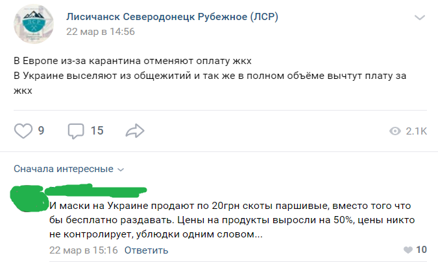
Task: Like the comment with the small heart
Action: 408,250
